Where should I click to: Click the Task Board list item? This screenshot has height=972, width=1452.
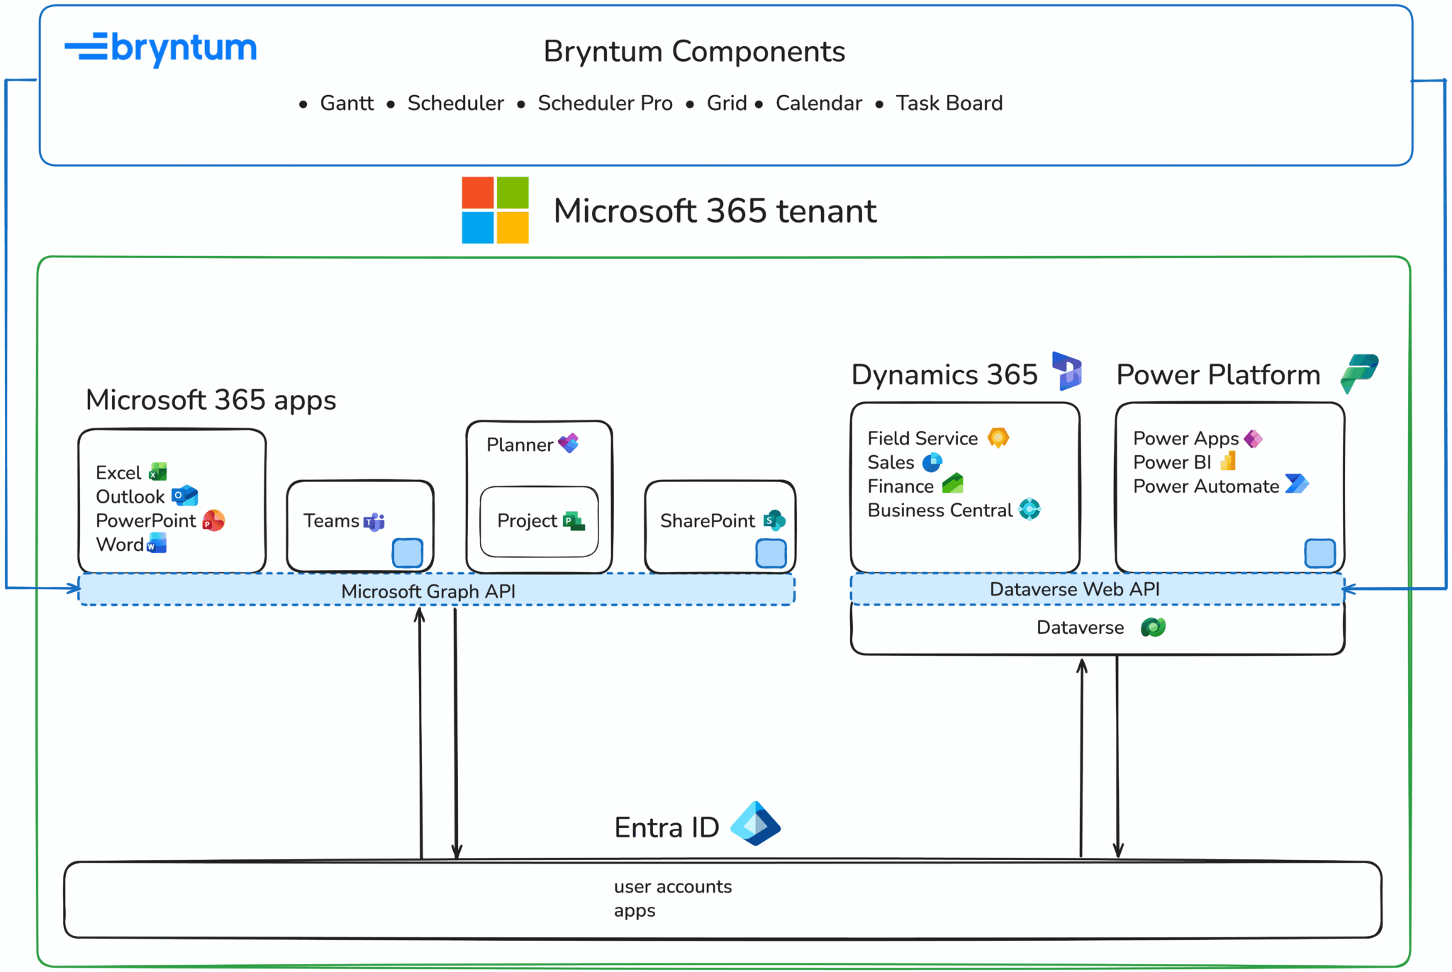949,104
